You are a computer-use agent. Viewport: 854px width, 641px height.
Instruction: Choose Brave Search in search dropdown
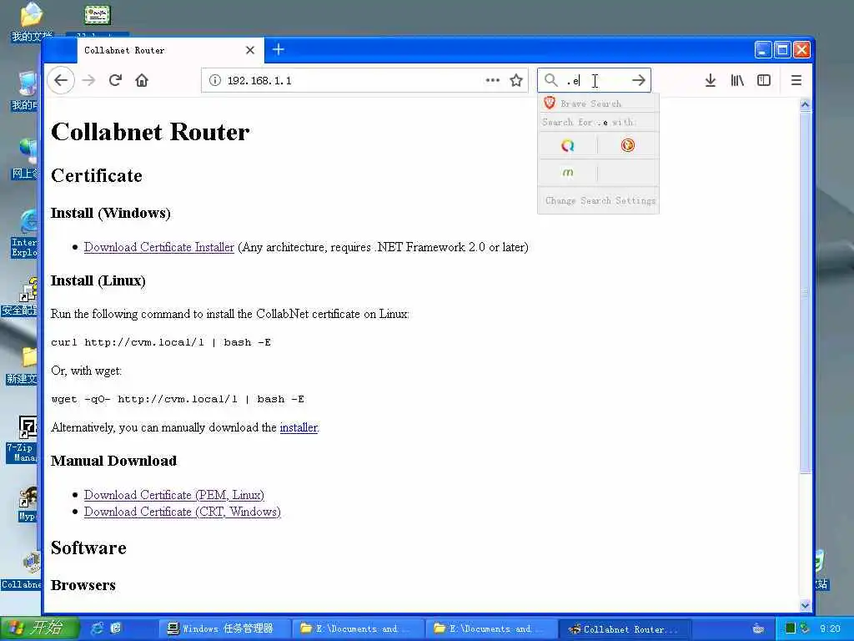click(598, 103)
